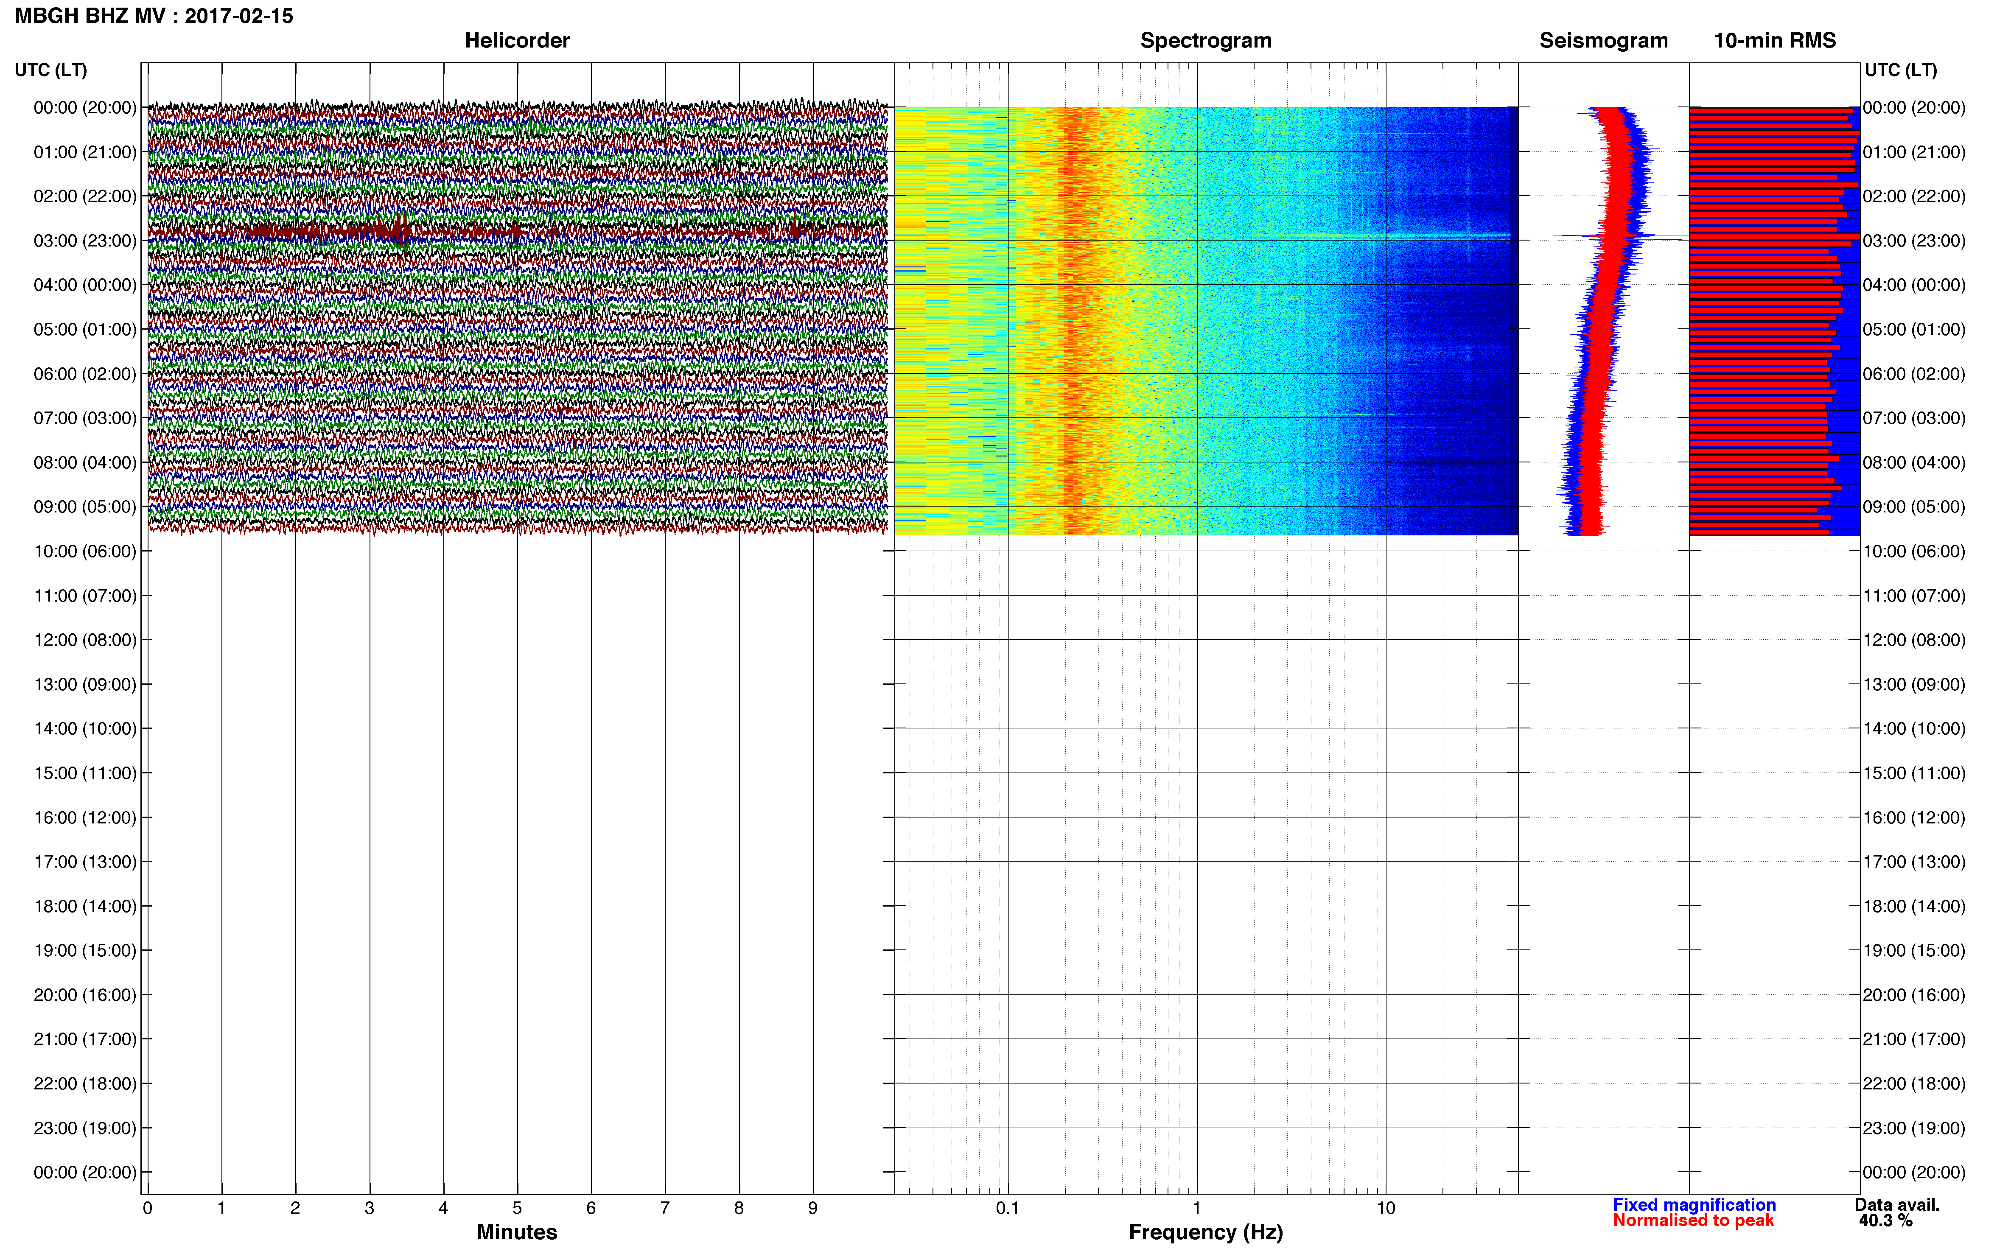Click the 'Frequency (Hz)' axis label
The height and width of the screenshot is (1257, 2011).
tap(1205, 1232)
